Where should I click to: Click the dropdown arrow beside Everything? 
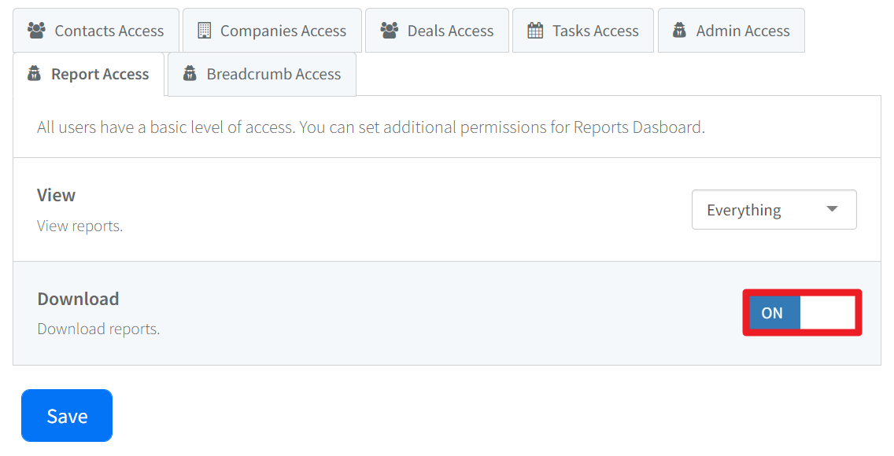tap(833, 209)
